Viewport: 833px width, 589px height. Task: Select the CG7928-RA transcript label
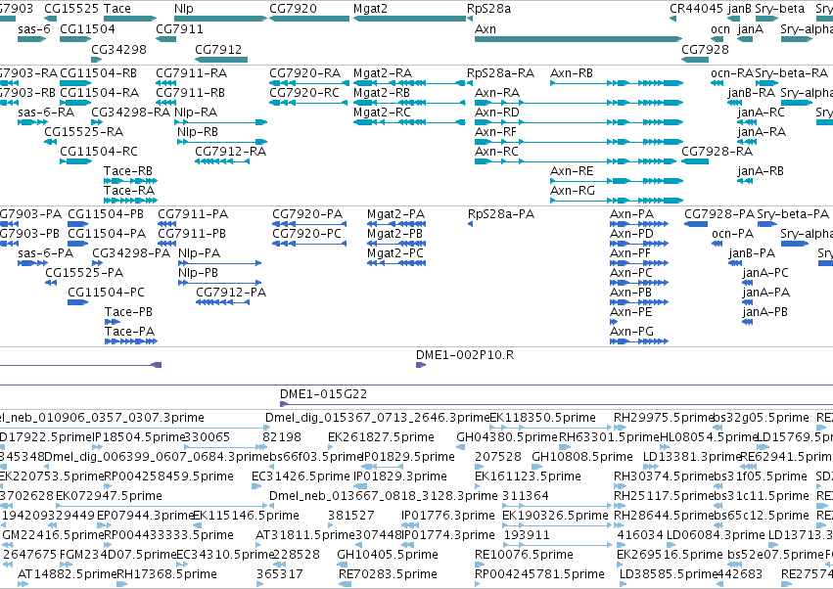717,152
